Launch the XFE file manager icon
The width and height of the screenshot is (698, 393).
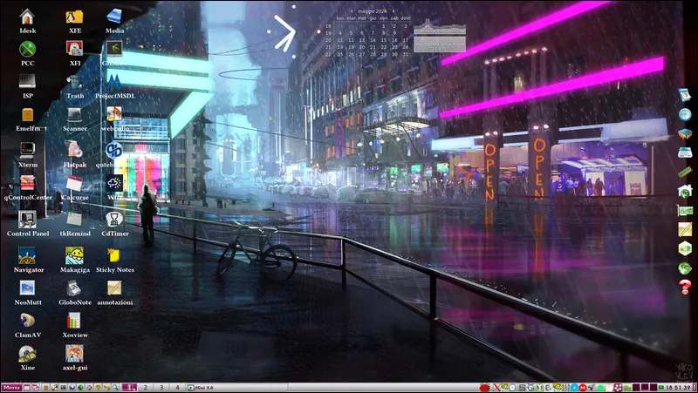[x=74, y=17]
